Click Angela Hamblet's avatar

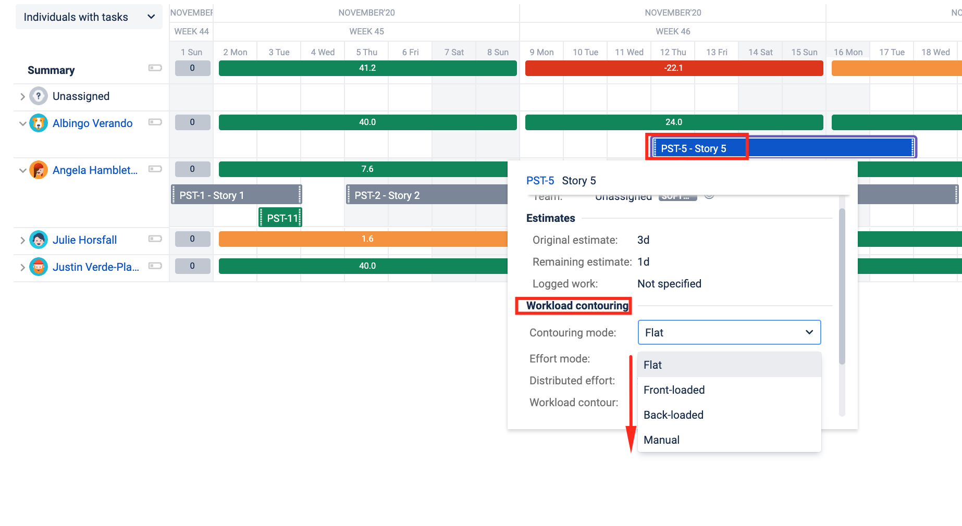39,170
